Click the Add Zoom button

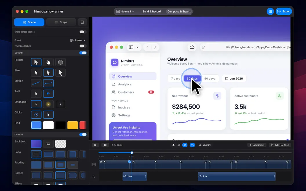click(x=257, y=145)
